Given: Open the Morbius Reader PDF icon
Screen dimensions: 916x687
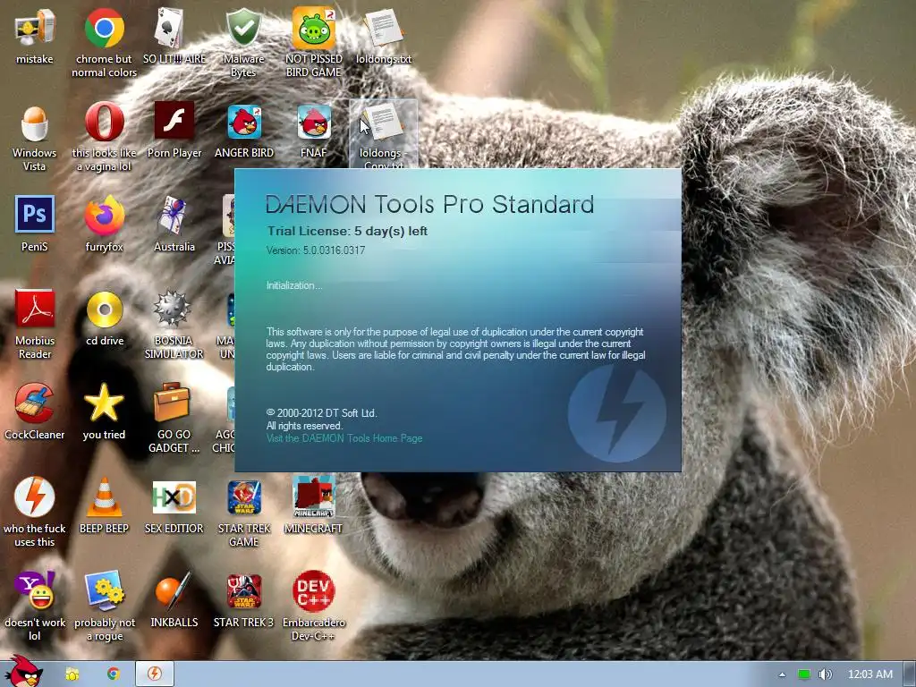Looking at the screenshot, I should [35, 309].
